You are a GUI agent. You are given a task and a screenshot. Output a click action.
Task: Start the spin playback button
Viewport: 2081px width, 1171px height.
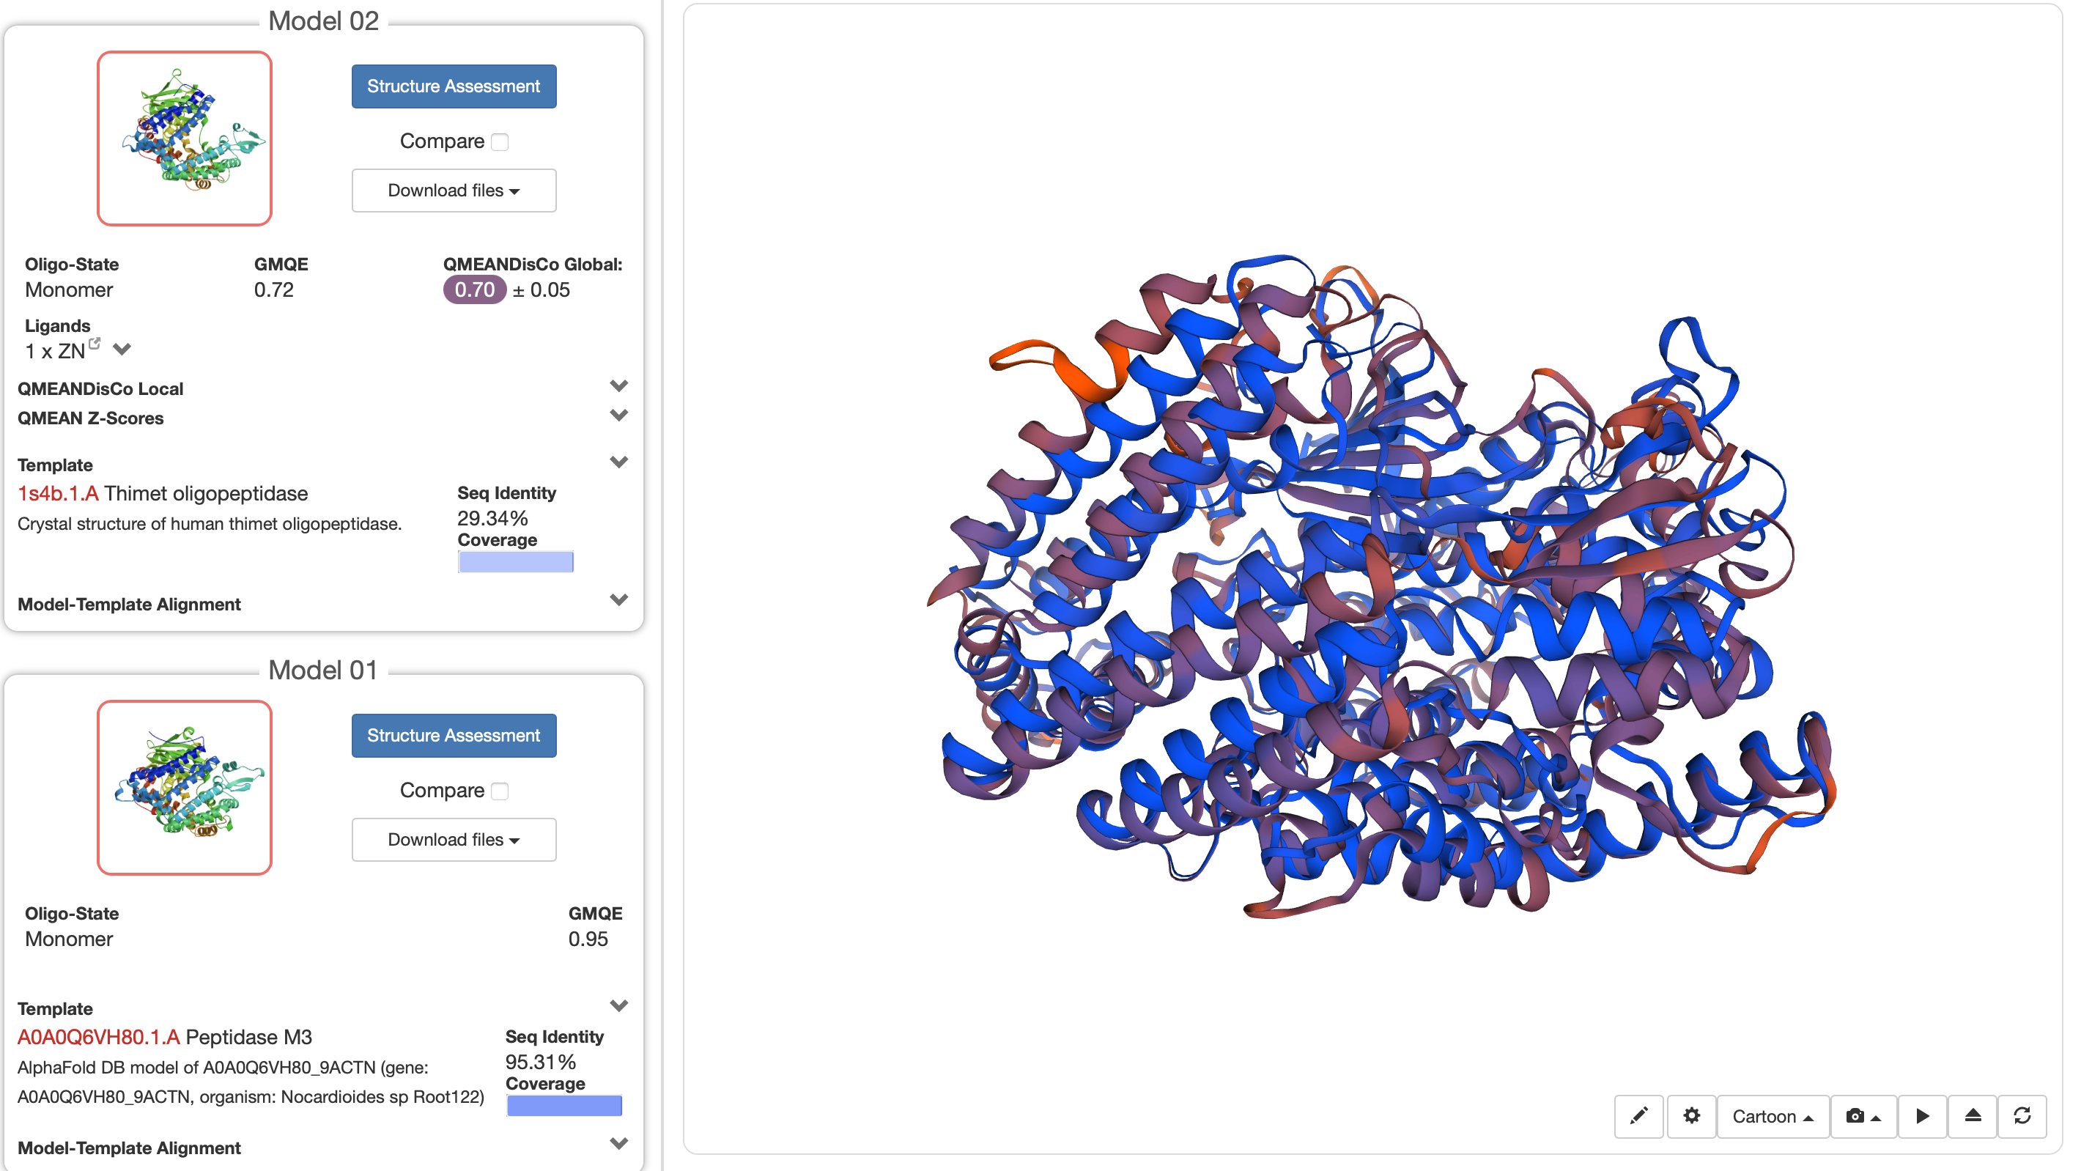click(1922, 1116)
